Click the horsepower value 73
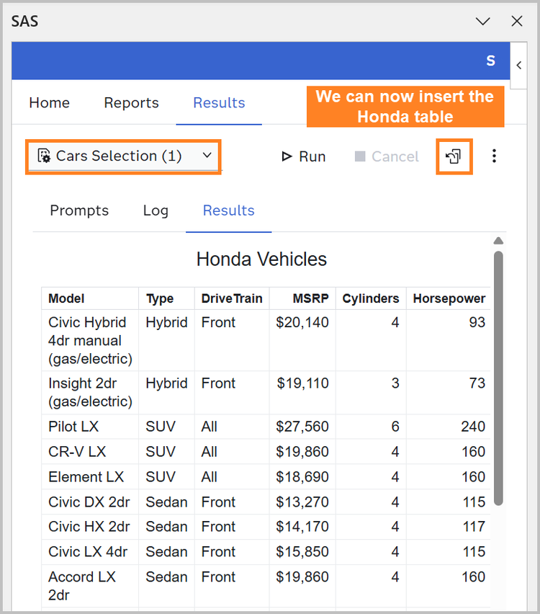Viewport: 540px width, 614px height. click(477, 383)
